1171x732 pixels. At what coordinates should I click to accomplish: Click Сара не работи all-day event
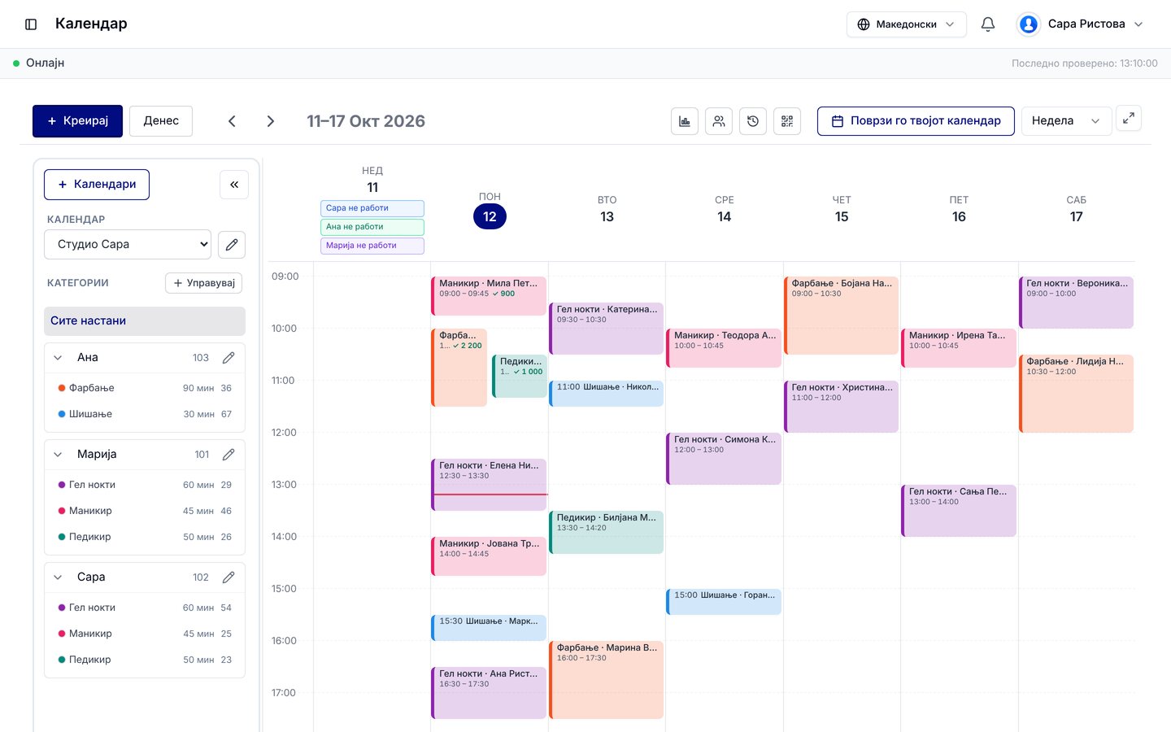coord(372,208)
